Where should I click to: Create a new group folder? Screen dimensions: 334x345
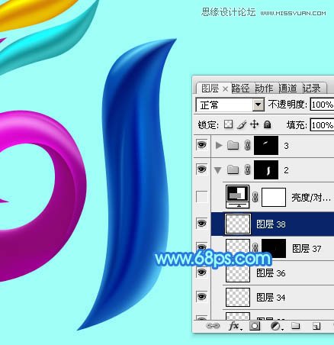click(x=296, y=326)
